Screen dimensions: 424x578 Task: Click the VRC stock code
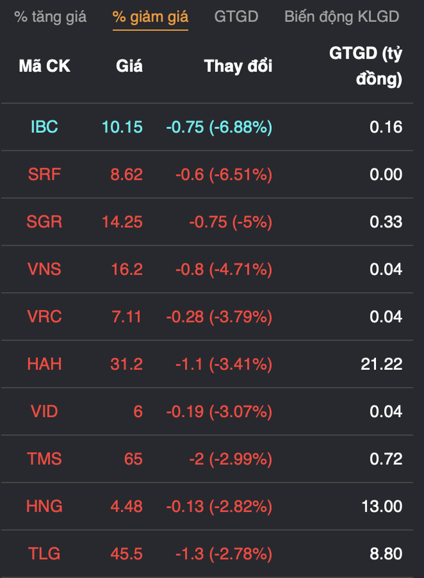45,317
